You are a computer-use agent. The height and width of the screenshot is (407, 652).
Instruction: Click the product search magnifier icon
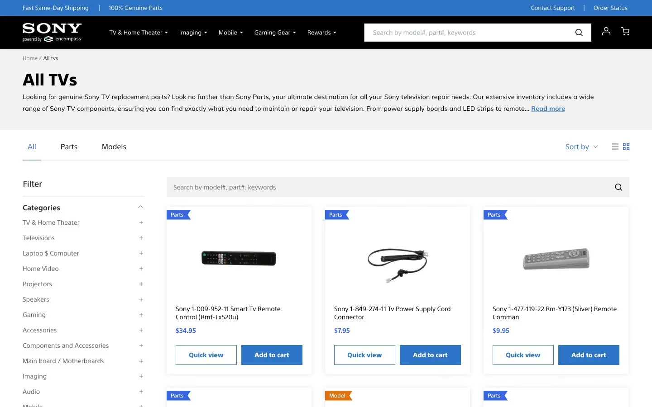[x=618, y=187]
